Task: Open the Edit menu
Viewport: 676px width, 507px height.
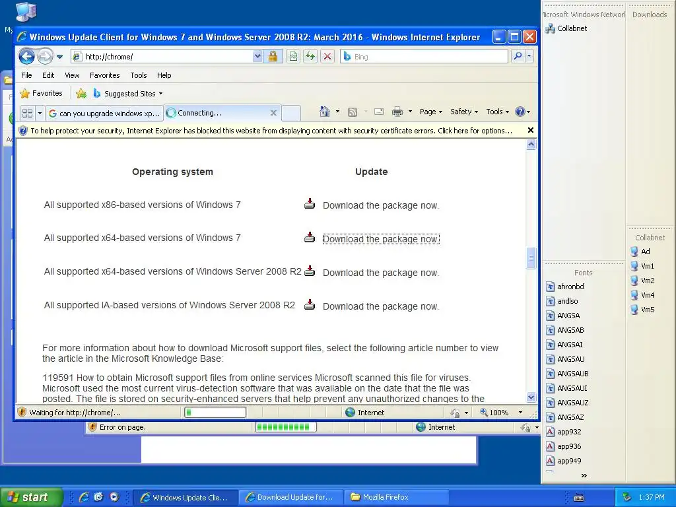Action: point(48,75)
